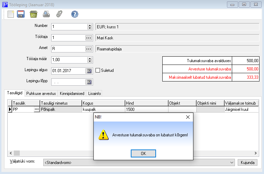264x174 pixels.
Task: Open help with question mark icon
Action: point(75,14)
